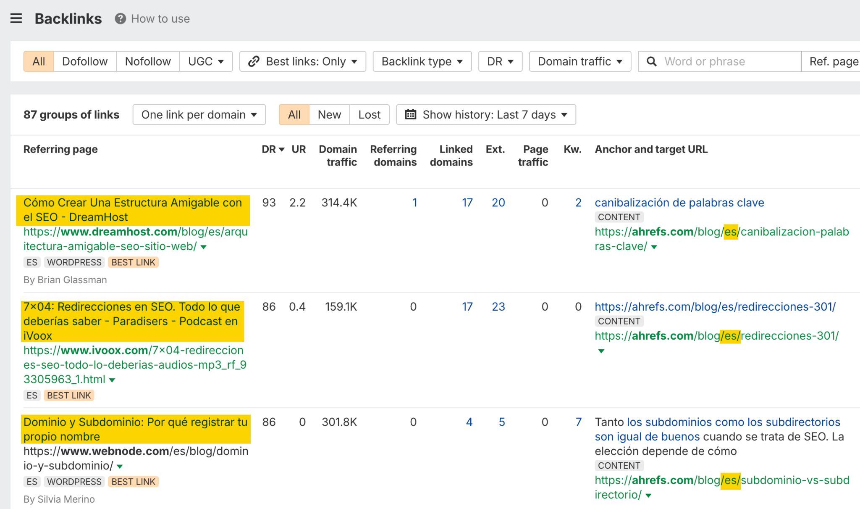Click the link icon in Best links filter
This screenshot has width=860, height=509.
254,61
